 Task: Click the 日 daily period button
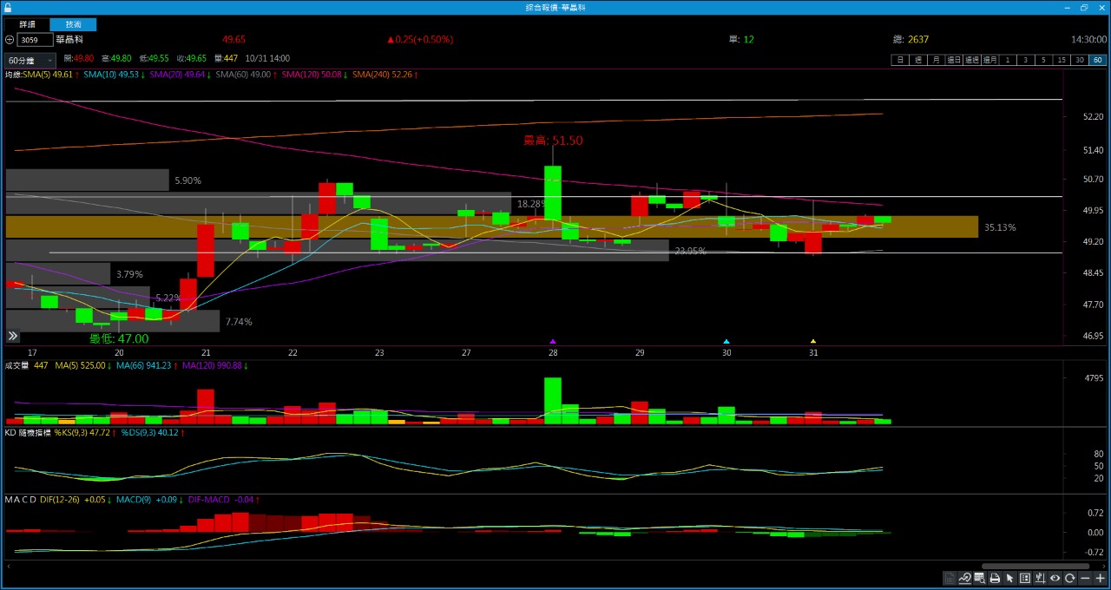[900, 60]
